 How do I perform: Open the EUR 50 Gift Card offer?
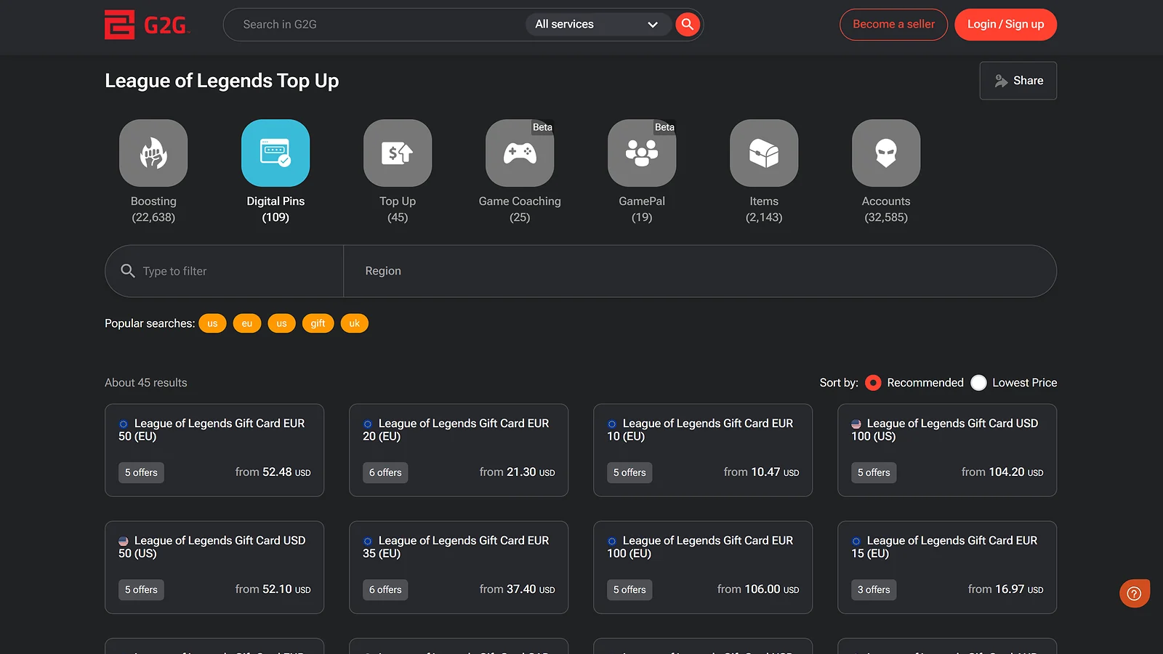[x=214, y=450]
